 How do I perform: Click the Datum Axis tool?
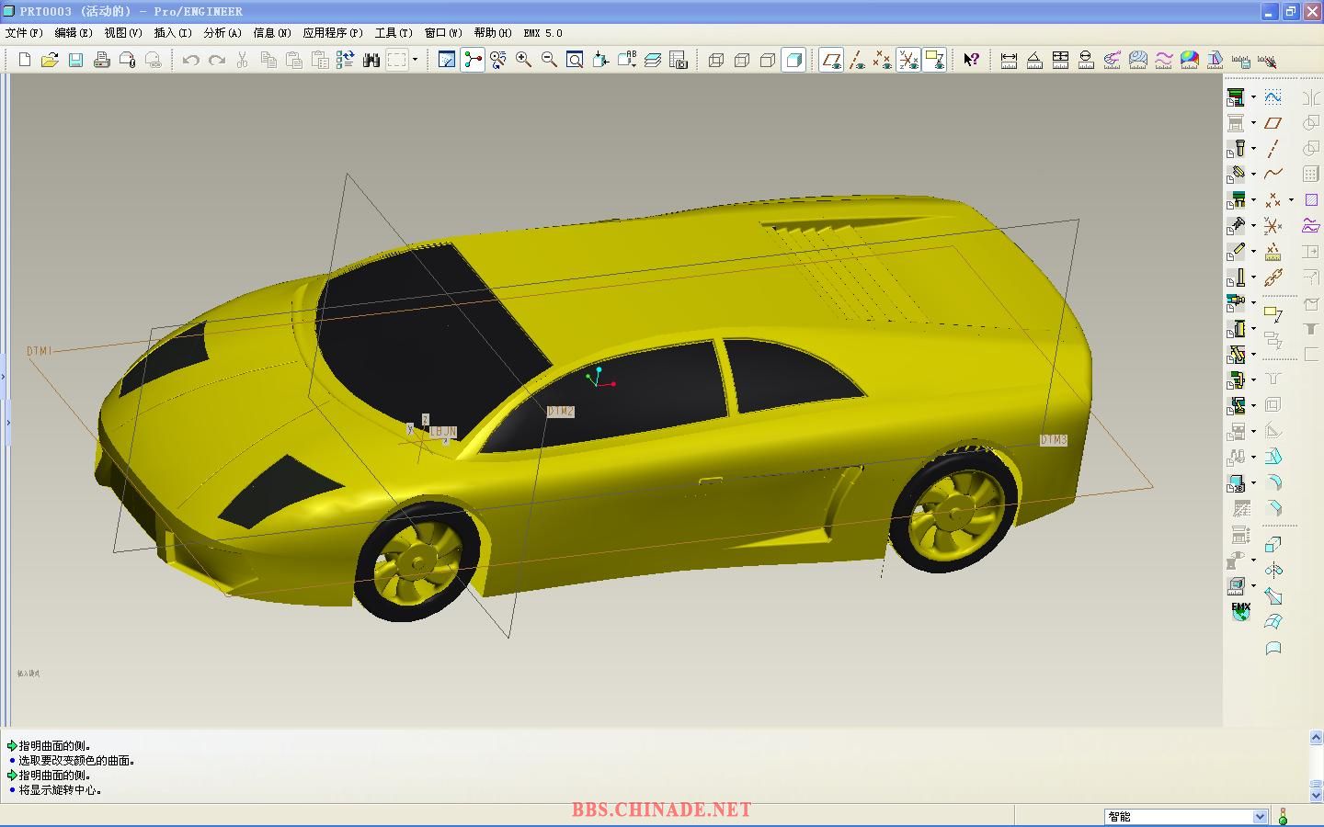click(1273, 148)
